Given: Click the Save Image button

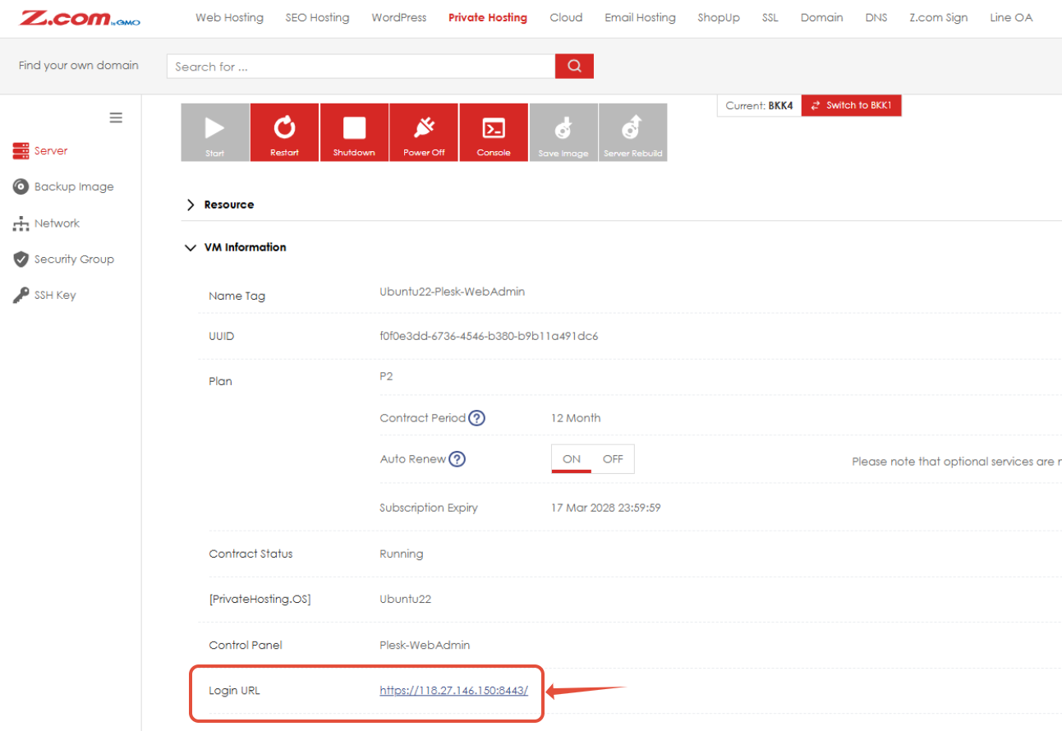Looking at the screenshot, I should [563, 132].
